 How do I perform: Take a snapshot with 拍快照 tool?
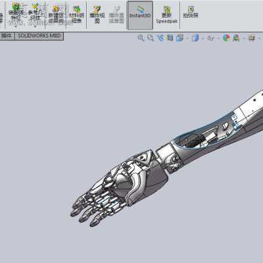click(x=191, y=12)
